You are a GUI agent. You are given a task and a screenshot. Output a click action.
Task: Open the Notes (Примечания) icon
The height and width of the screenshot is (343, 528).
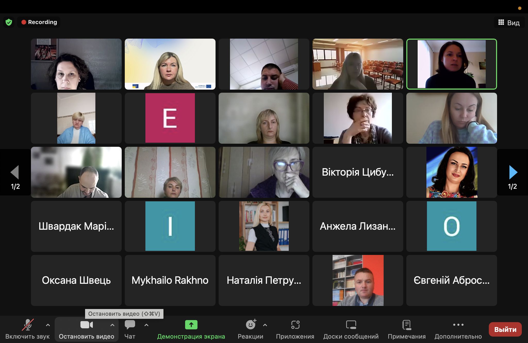tap(407, 325)
